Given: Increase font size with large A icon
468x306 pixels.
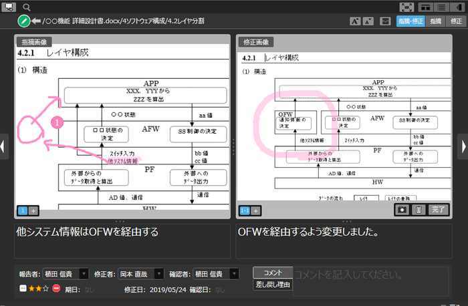Looking at the screenshot, I should pyautogui.click(x=355, y=21).
